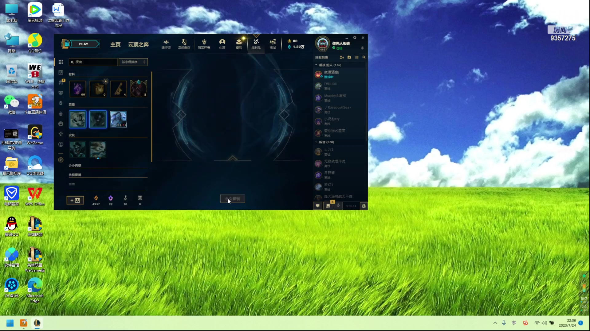Click the loot search field 搜索

pos(93,62)
